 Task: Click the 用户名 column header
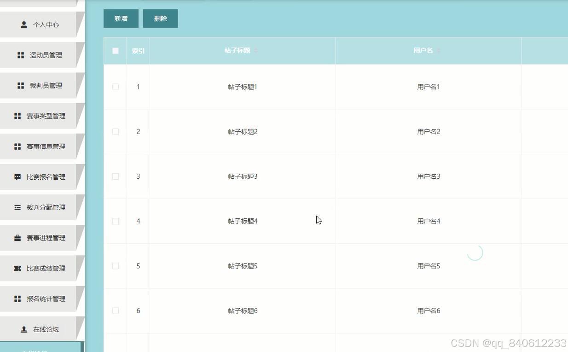click(x=429, y=51)
